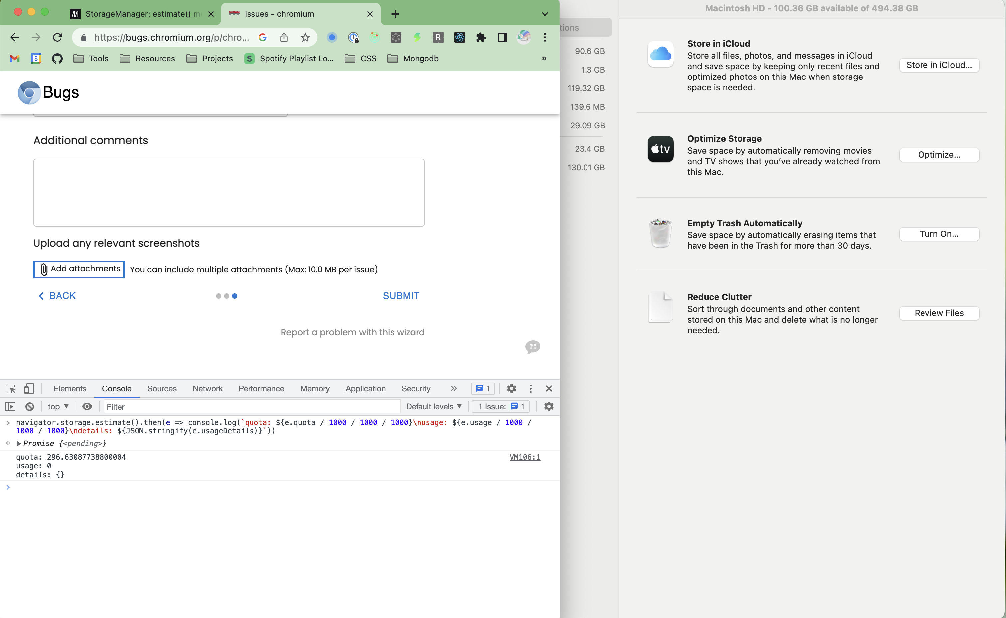
Task: Submit the bug report
Action: click(401, 296)
